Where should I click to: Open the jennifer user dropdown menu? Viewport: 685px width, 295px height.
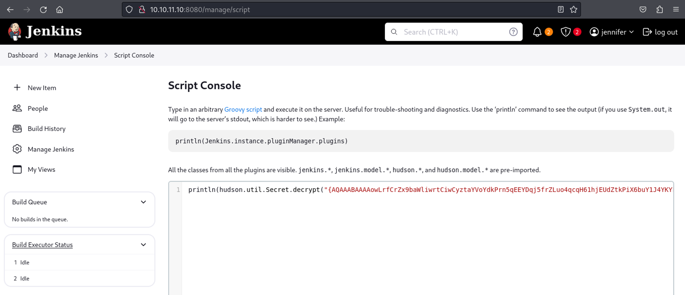[x=612, y=32]
